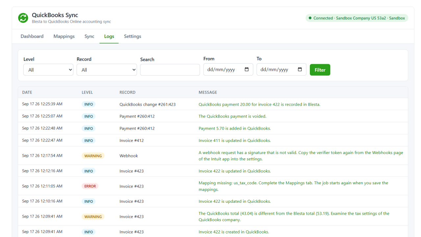Click the RECORD column header

click(128, 92)
